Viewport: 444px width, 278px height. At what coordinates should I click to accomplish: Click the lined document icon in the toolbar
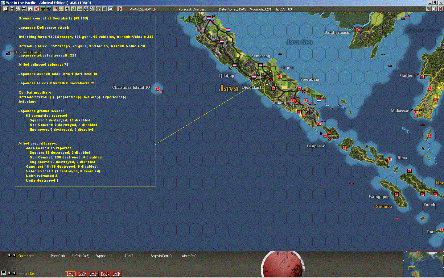pyautogui.click(x=12, y=9)
